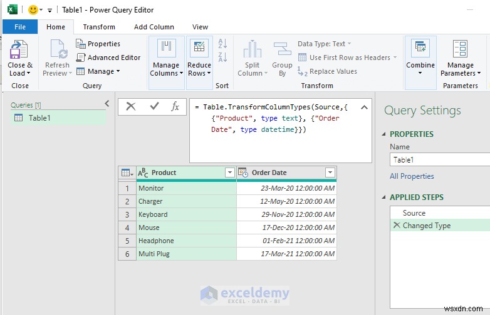The height and width of the screenshot is (315, 490).
Task: Click the All Properties link
Action: click(x=412, y=176)
